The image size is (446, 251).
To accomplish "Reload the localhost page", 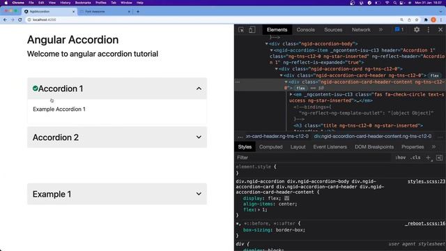I will click(20, 20).
